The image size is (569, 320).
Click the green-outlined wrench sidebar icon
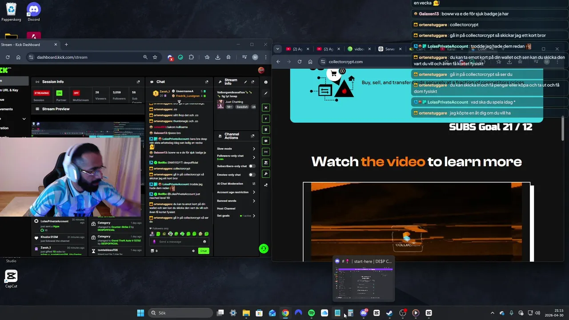266,174
